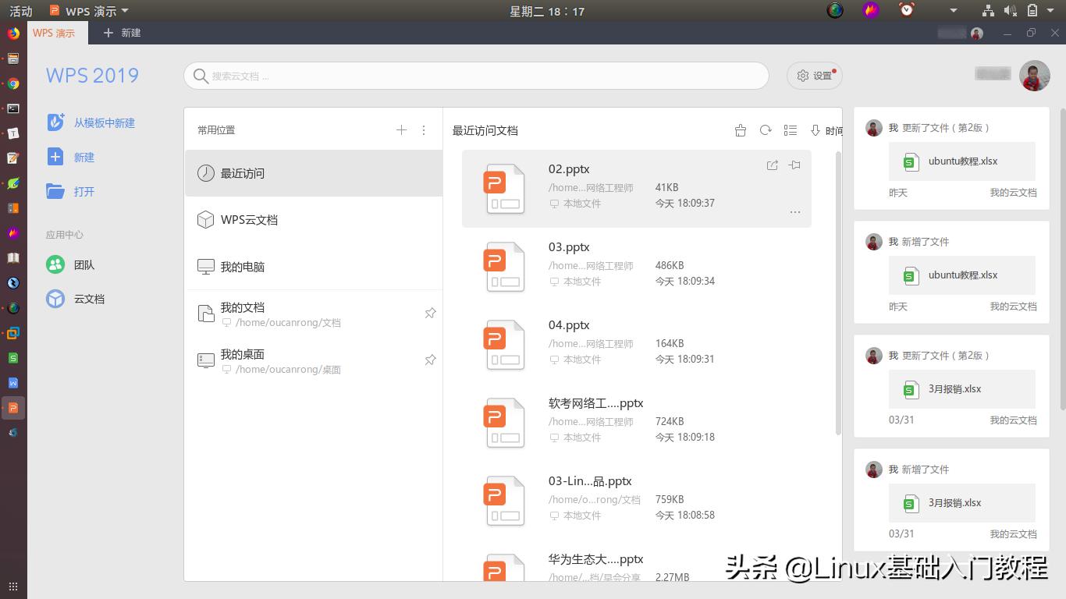
Task: Launch WPS Presentation from the Ubuntu dock
Action: [x=12, y=407]
